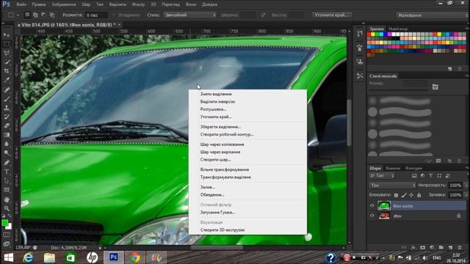The width and height of the screenshot is (470, 264).
Task: Select the Quick Selection tool
Action: [x=7, y=62]
